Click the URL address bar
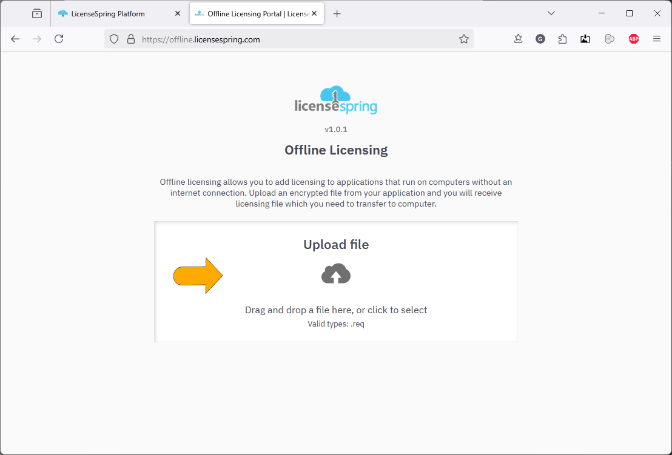The width and height of the screenshot is (672, 455). 289,39
